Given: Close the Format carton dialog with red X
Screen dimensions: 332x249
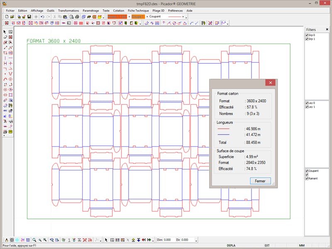Looking at the screenshot, I should point(270,83).
